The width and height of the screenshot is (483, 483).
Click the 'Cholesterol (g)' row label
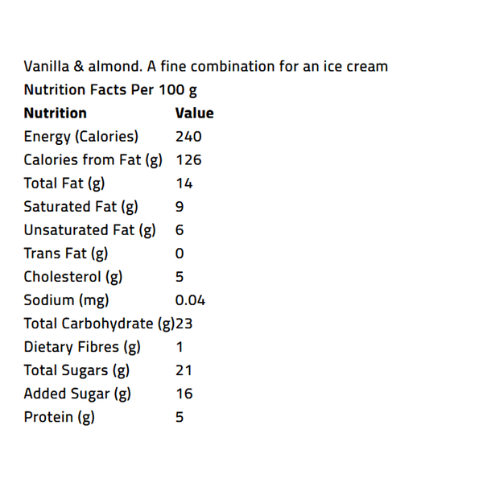[x=73, y=276]
